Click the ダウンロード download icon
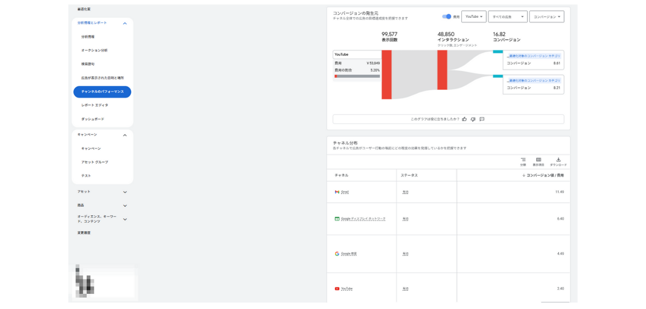The image size is (646, 309). pos(558,160)
